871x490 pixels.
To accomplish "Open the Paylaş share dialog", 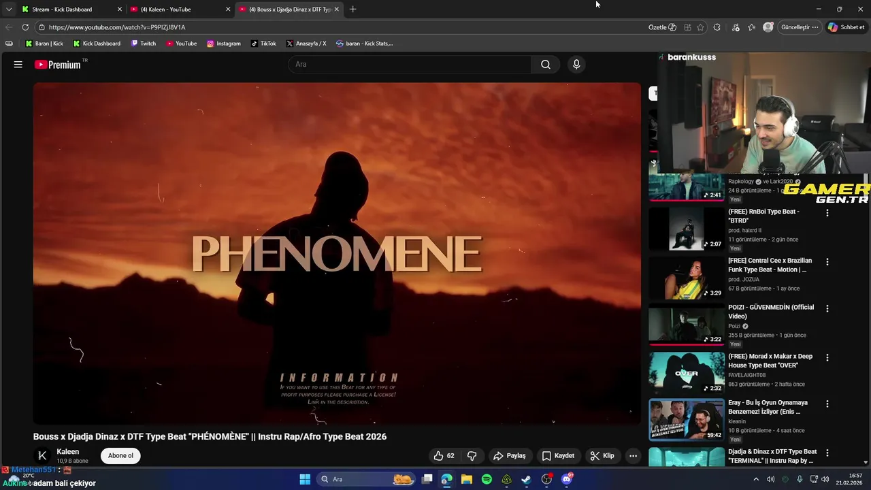I will (510, 456).
